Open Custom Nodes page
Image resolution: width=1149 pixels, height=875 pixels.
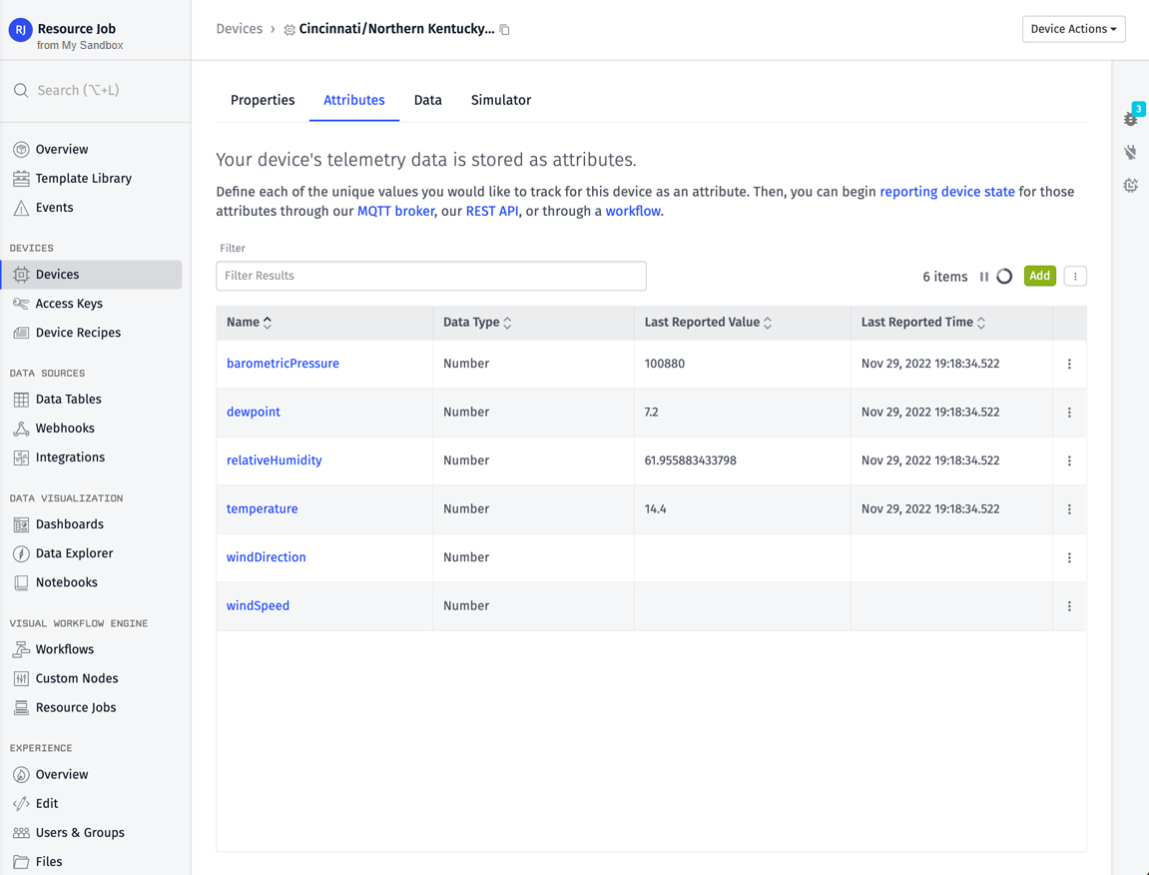[76, 678]
